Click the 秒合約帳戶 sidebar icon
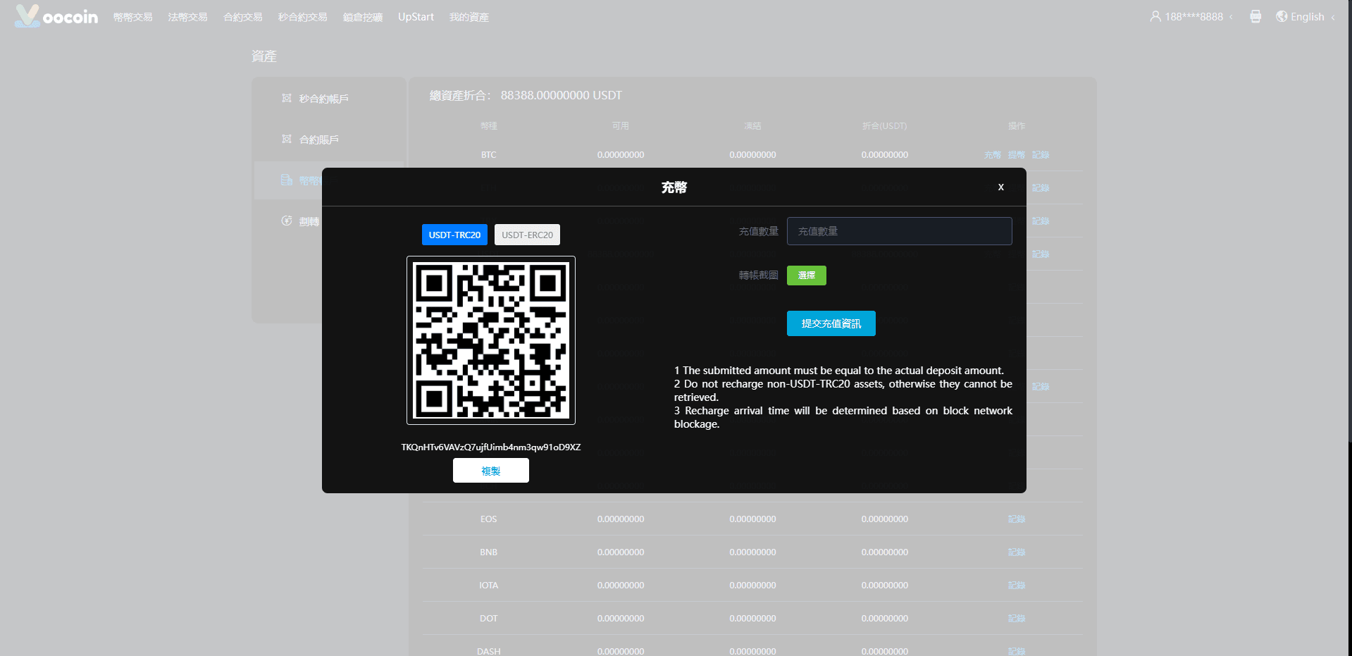The image size is (1352, 656). pos(287,98)
